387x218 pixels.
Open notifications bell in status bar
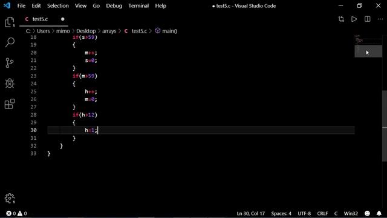click(x=379, y=213)
